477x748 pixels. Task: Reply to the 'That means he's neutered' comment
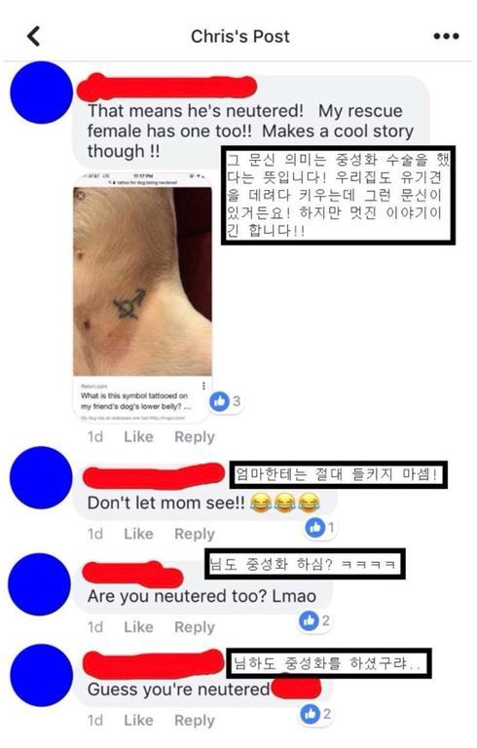tap(195, 437)
